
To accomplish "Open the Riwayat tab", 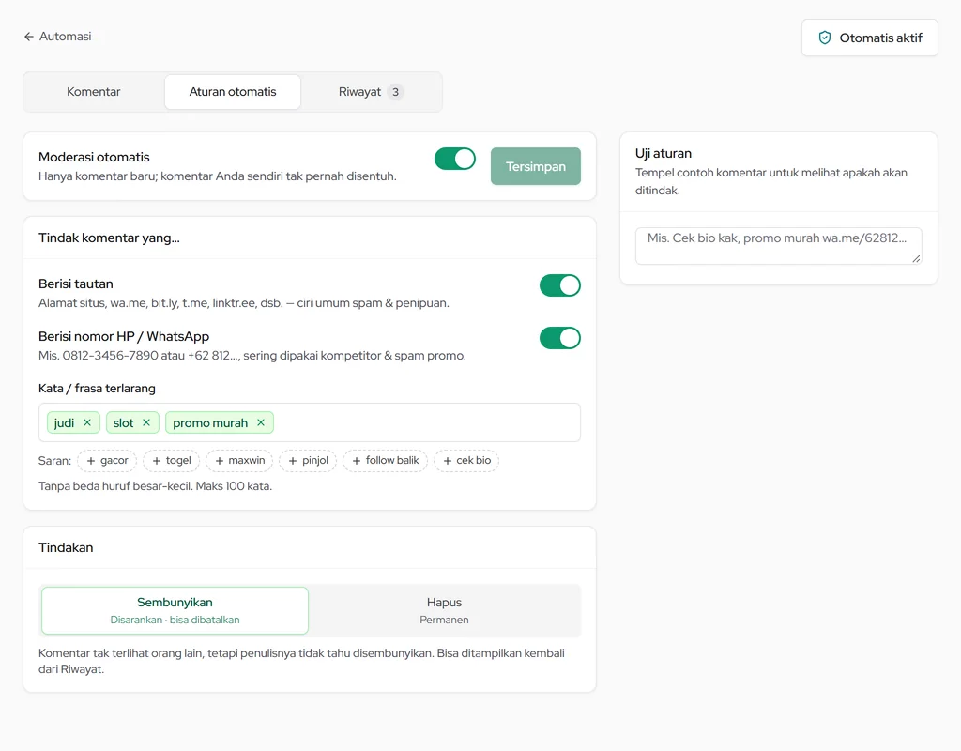I will (370, 92).
